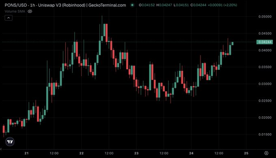Click the PONS/USD chart title
Viewport: 276px width, 158px height.
[65, 5]
